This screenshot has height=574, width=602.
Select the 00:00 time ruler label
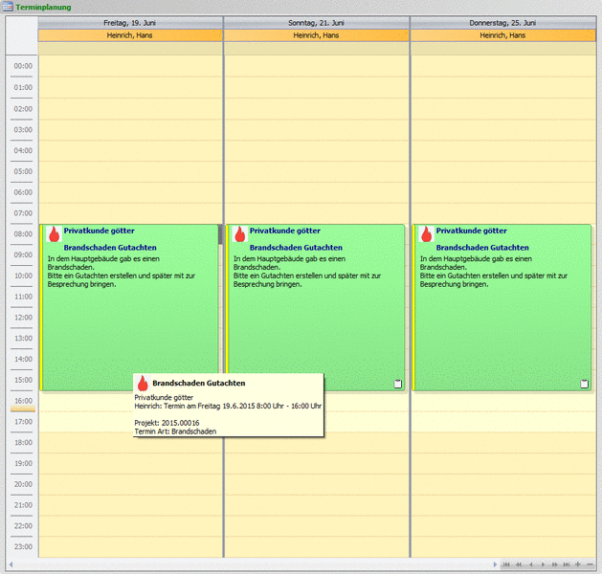click(x=23, y=66)
